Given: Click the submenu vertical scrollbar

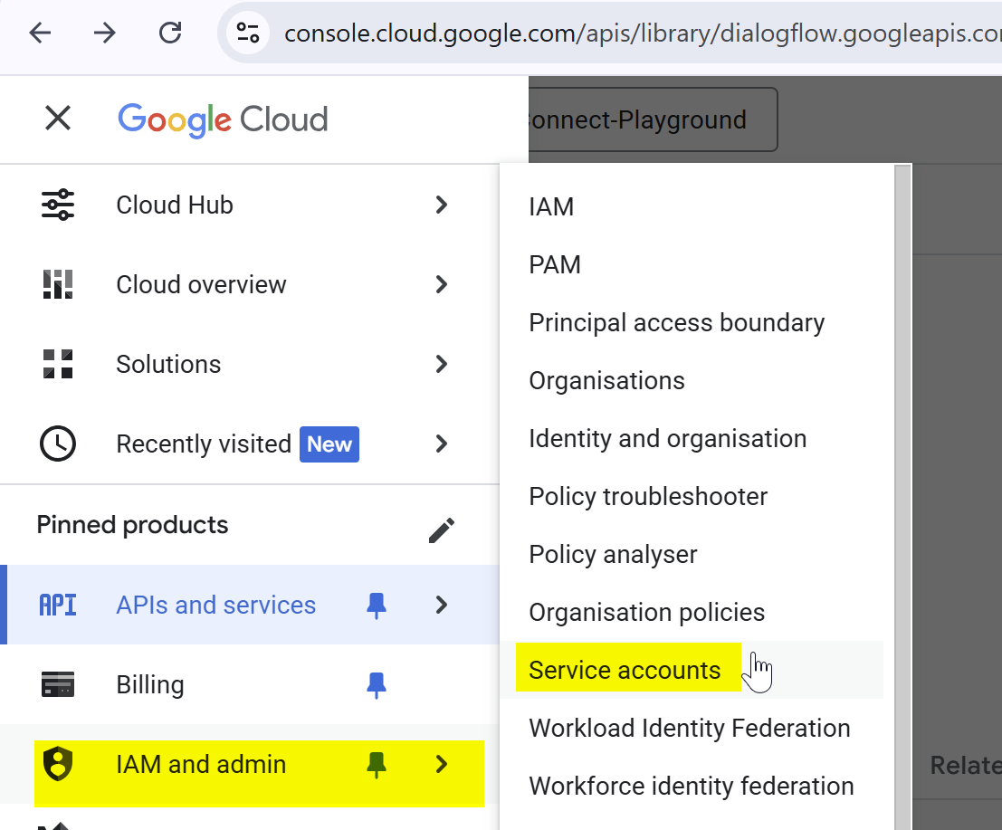Looking at the screenshot, I should point(902,498).
